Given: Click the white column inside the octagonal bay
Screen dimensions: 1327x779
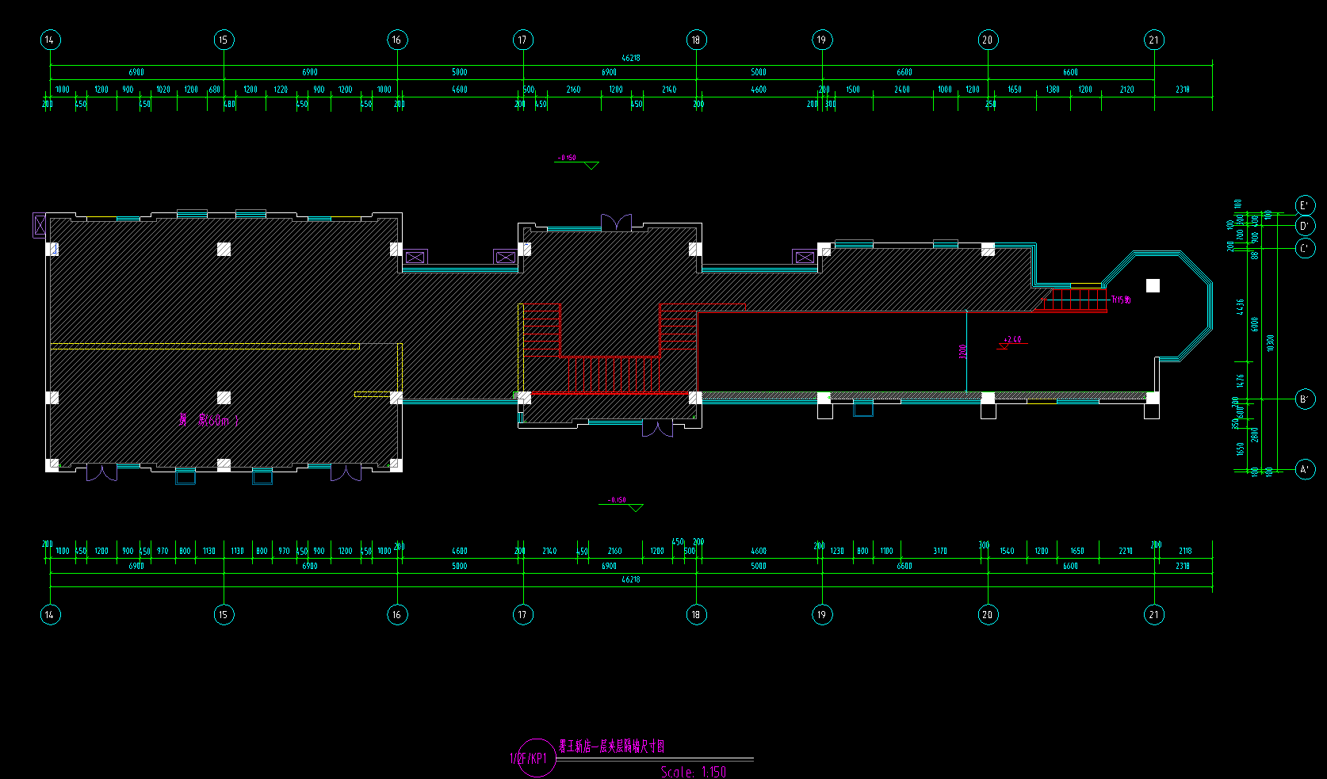Looking at the screenshot, I should pyautogui.click(x=1153, y=286).
